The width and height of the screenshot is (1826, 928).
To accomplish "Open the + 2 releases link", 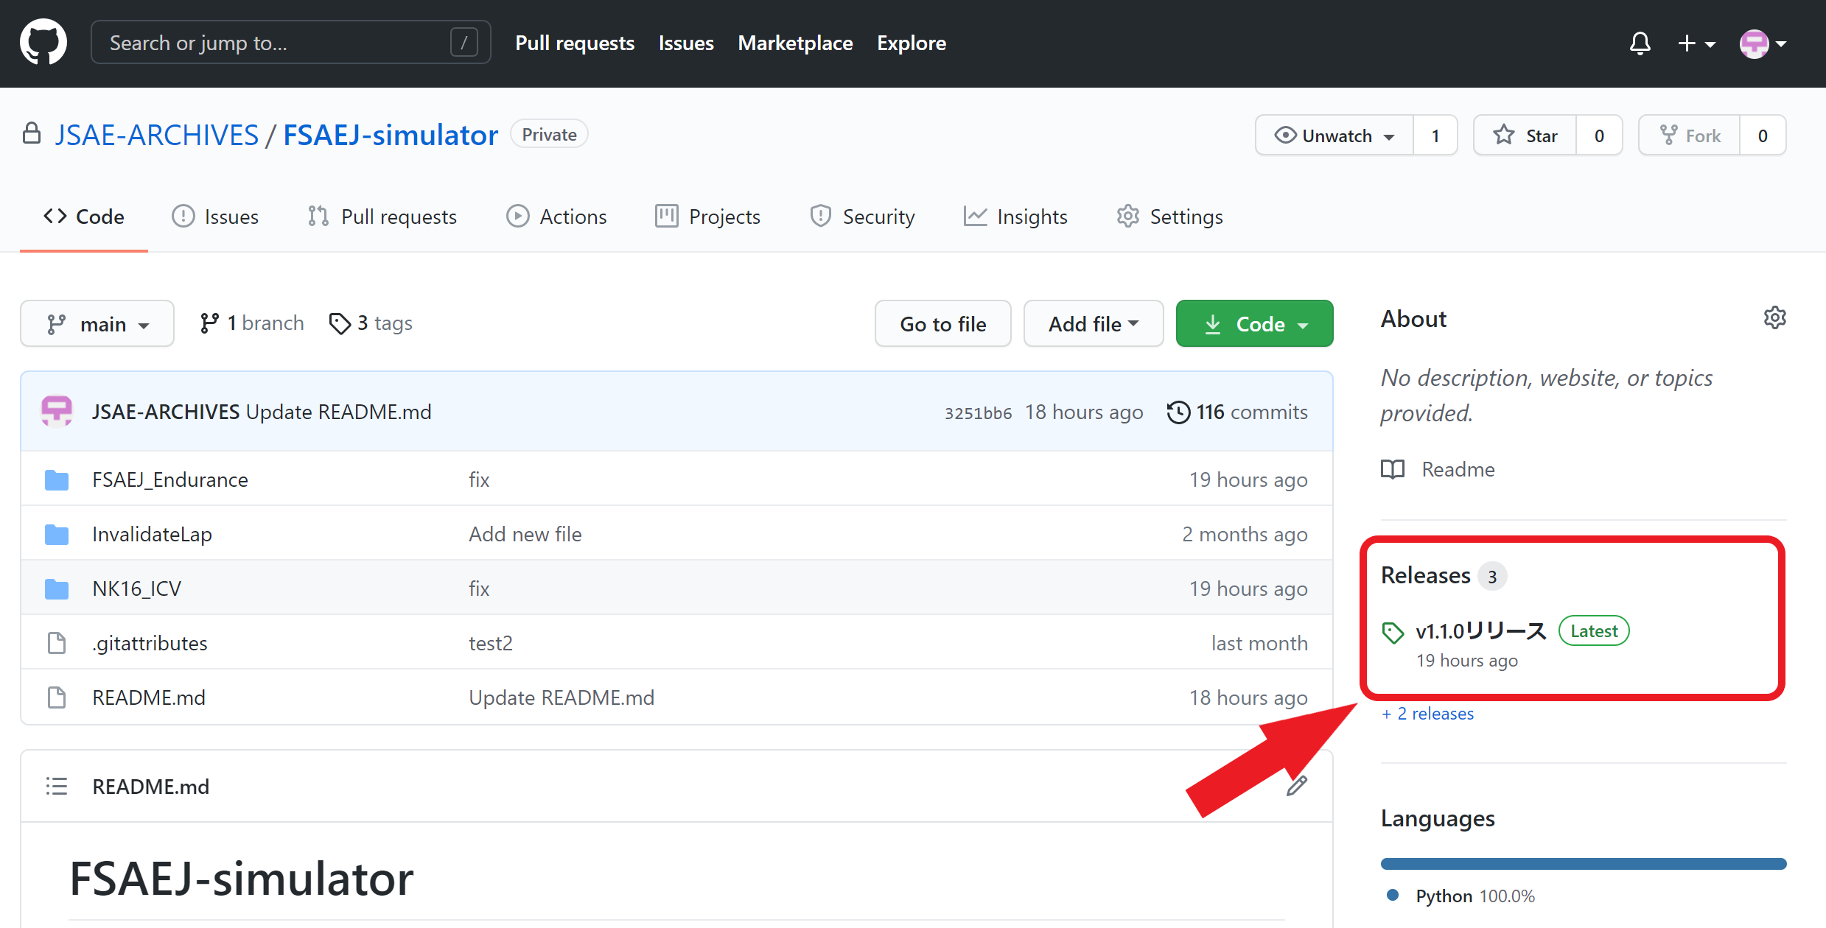I will tap(1427, 714).
